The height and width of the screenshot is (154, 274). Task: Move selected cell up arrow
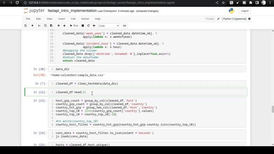point(59,26)
